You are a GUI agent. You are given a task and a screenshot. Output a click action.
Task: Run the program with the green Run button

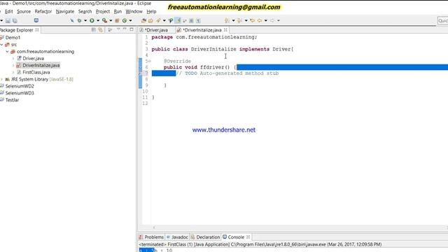tap(92, 20)
